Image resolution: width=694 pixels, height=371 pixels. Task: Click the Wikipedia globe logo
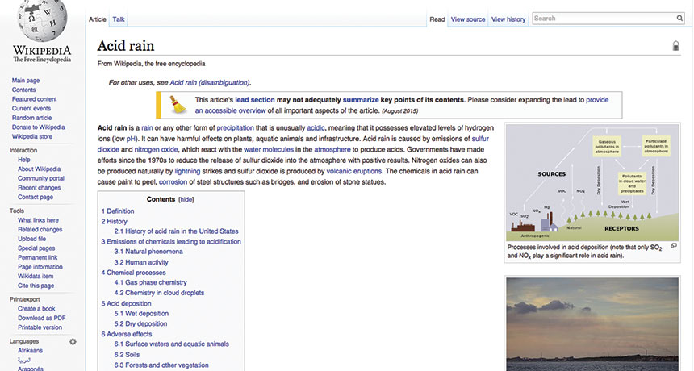click(42, 20)
